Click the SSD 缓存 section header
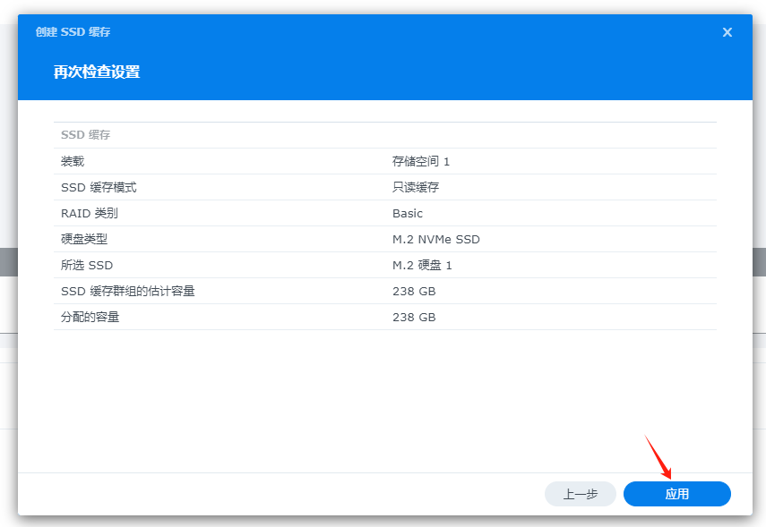This screenshot has height=527, width=766. (x=85, y=135)
